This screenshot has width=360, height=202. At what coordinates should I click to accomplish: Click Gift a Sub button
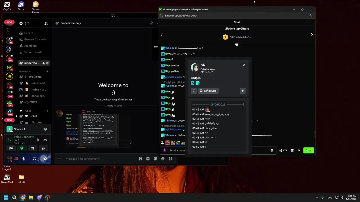(208, 91)
